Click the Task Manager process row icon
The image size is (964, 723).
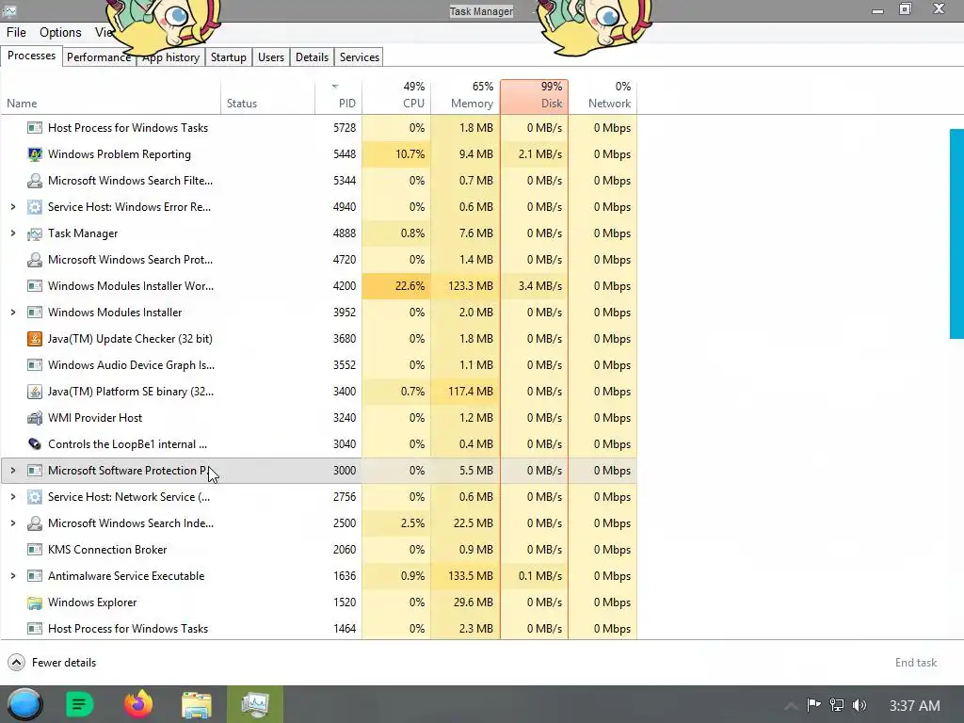point(35,233)
